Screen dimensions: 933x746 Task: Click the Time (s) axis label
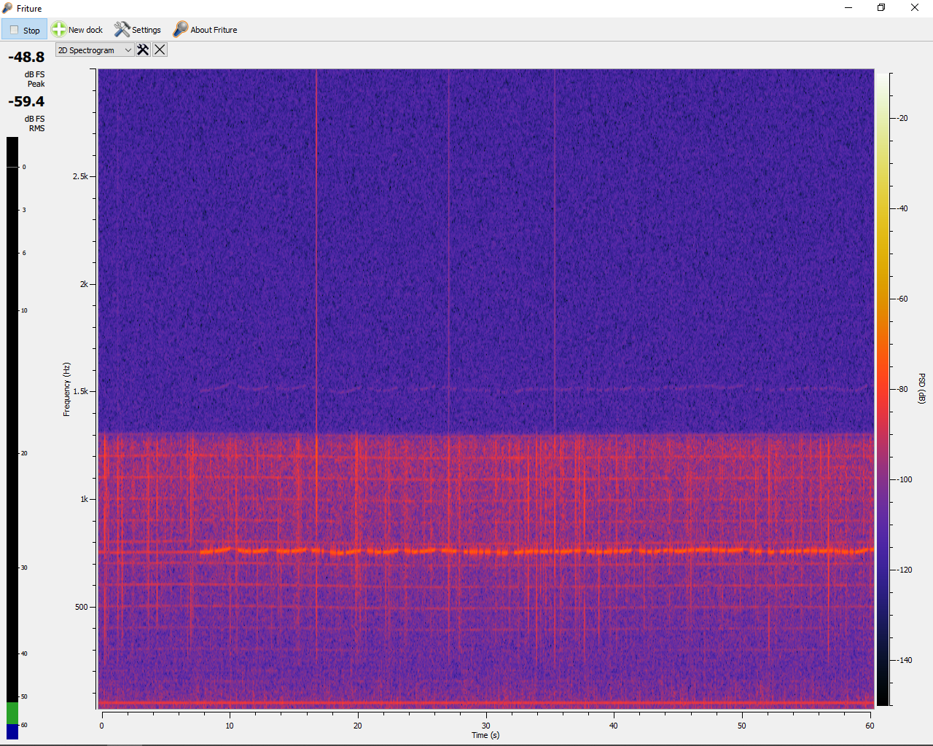click(x=485, y=735)
